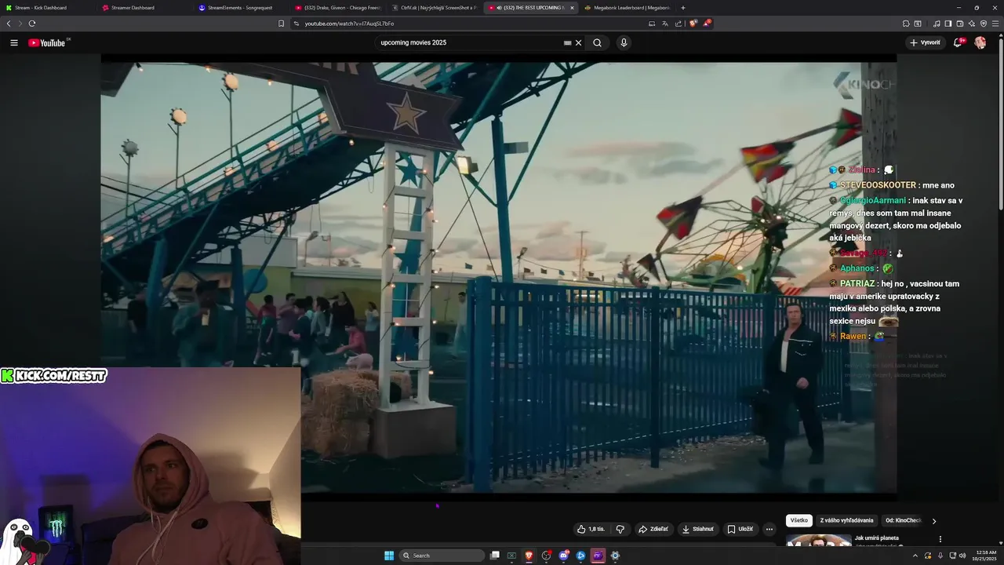This screenshot has width=1004, height=565.
Task: Open volume control in system tray
Action: tap(962, 556)
